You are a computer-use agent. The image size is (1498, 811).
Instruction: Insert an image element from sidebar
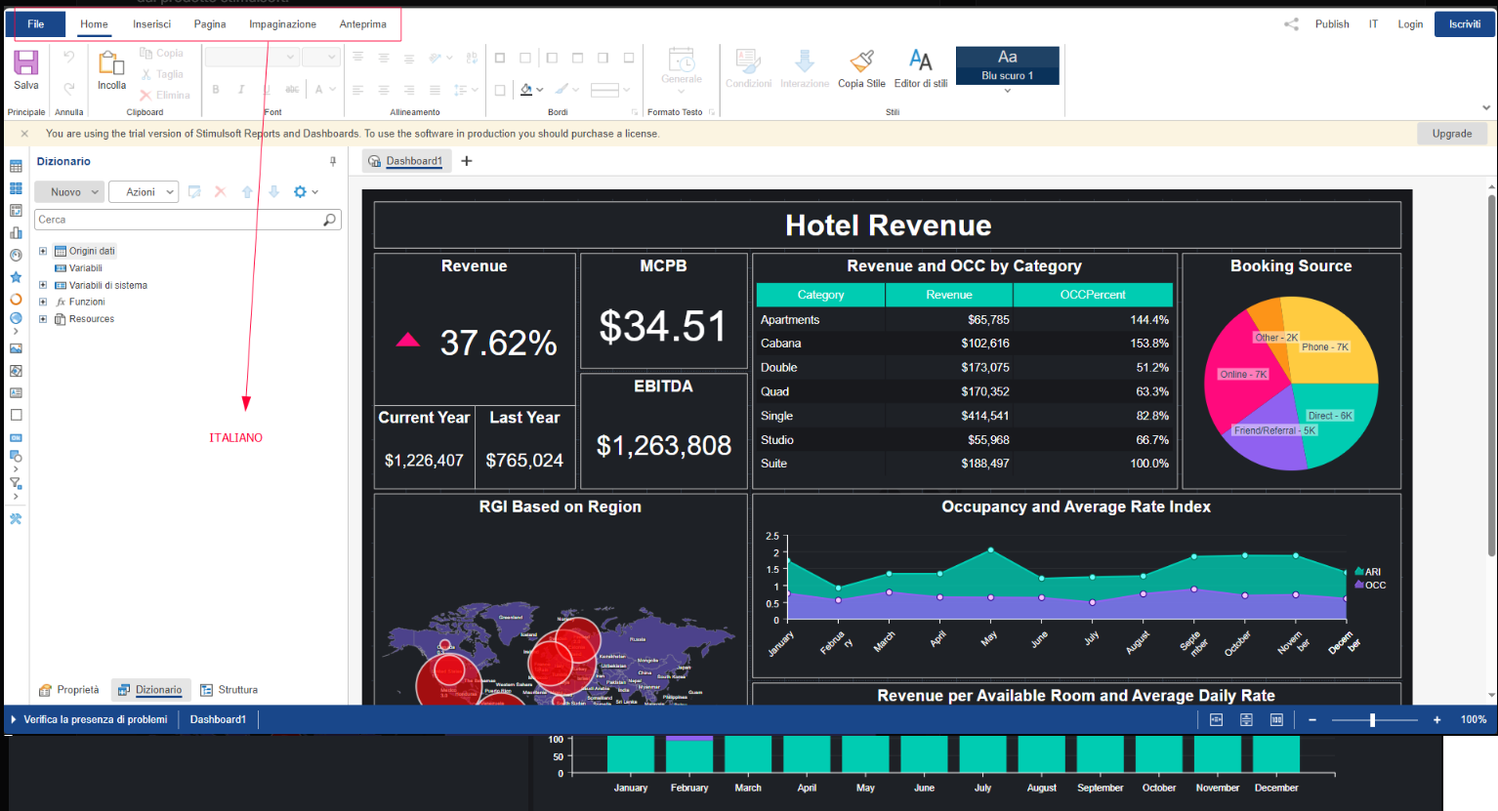pos(16,348)
